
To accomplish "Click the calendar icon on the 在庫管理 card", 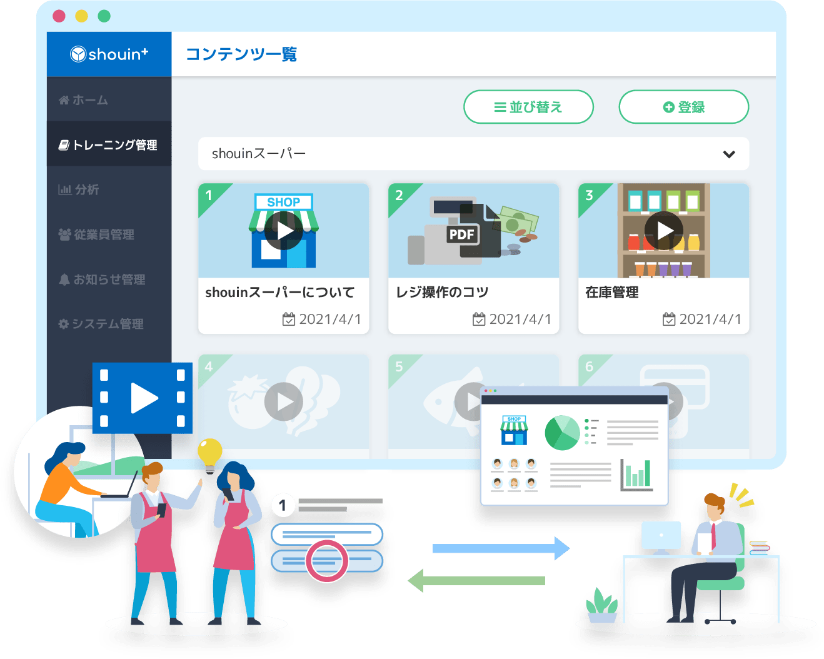I will pyautogui.click(x=669, y=319).
